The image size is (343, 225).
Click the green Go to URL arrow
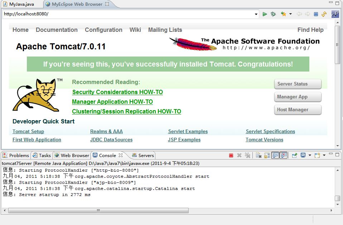(265, 14)
